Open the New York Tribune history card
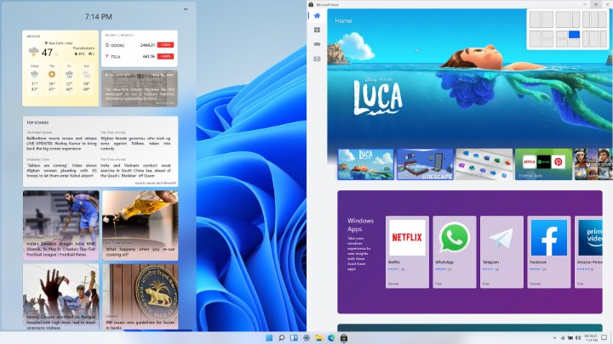Screen dimensions: 613x344 (140, 88)
